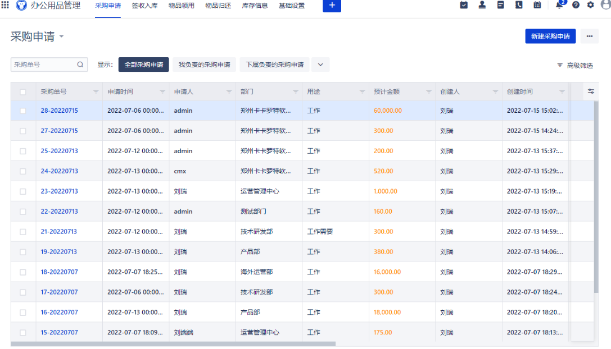Image resolution: width=611 pixels, height=349 pixels.
Task: Check the row 17-20220707 checkbox
Action: (x=23, y=292)
